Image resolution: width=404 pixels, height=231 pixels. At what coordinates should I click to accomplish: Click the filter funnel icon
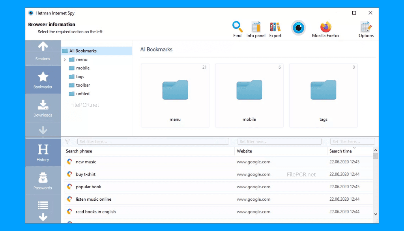click(x=67, y=141)
